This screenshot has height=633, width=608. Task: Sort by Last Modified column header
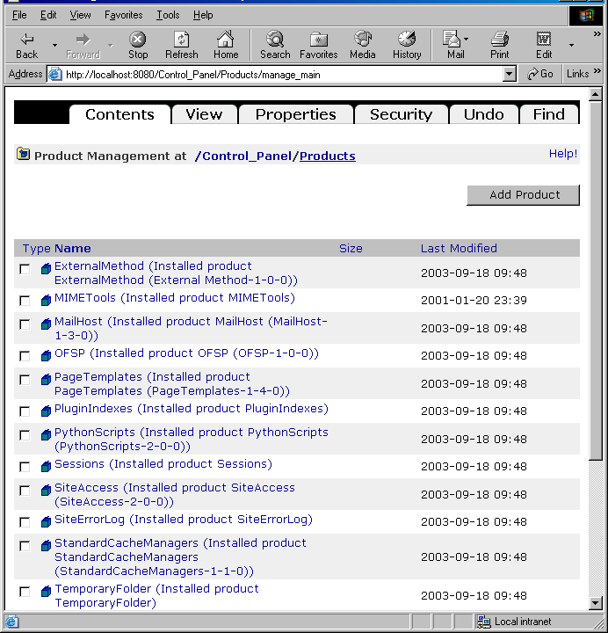[x=459, y=248]
